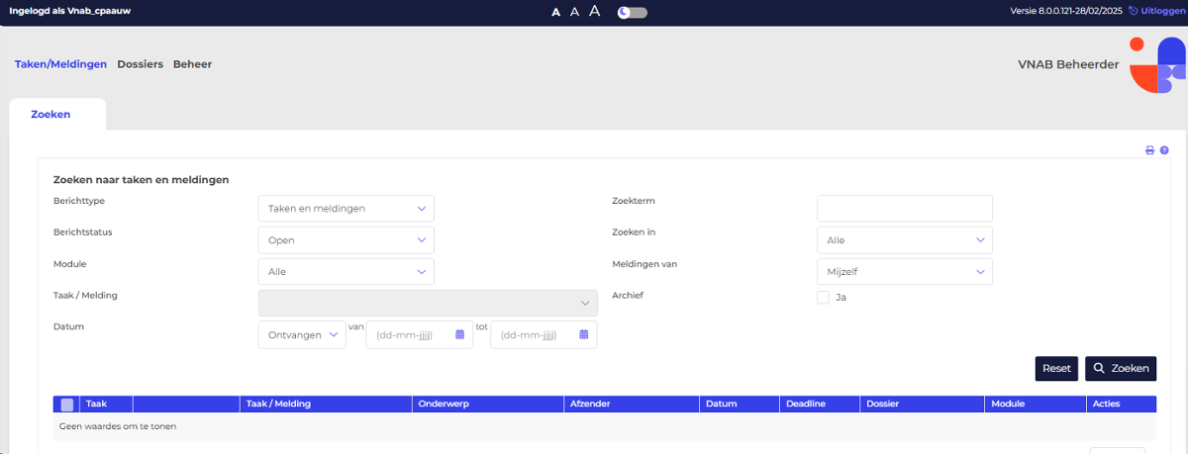Click the small font size A
Image resolution: width=1188 pixels, height=454 pixels.
556,13
